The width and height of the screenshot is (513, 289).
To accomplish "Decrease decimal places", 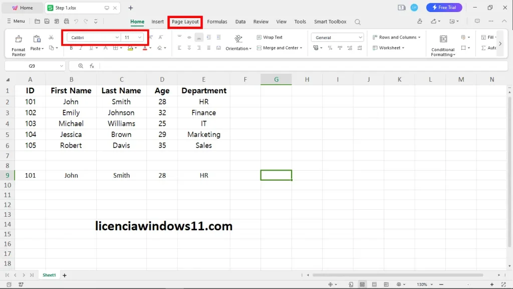I will tap(360, 48).
